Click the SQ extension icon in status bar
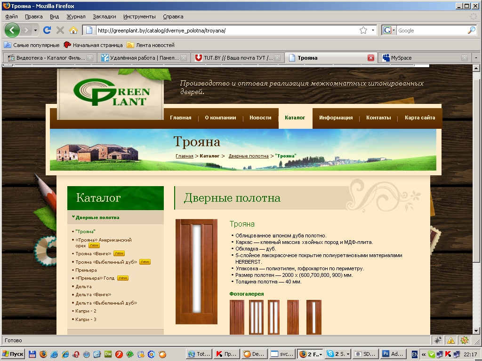The image size is (482, 361). click(x=464, y=340)
